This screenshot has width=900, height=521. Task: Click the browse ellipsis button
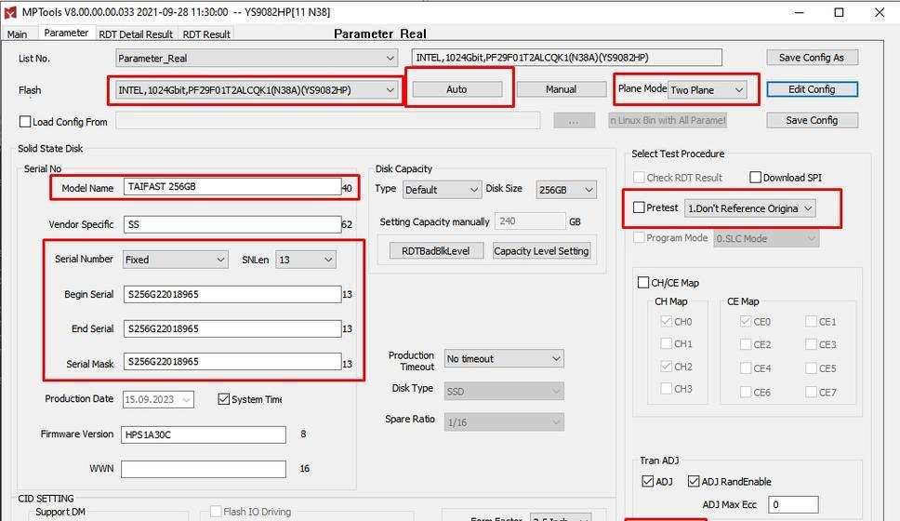(x=574, y=121)
